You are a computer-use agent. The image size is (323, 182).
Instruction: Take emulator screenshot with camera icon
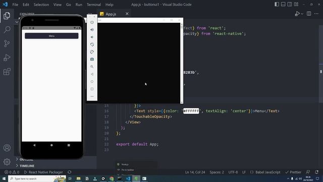point(92,59)
